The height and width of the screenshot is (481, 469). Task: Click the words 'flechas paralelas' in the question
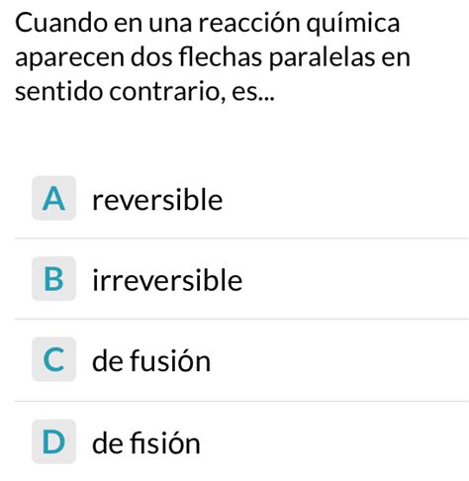click(x=277, y=57)
